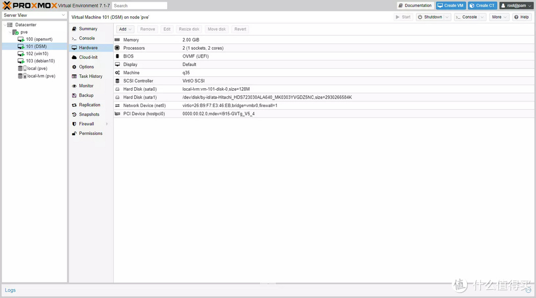This screenshot has width=536, height=298.
Task: Click the Proxmox logo
Action: point(30,5)
